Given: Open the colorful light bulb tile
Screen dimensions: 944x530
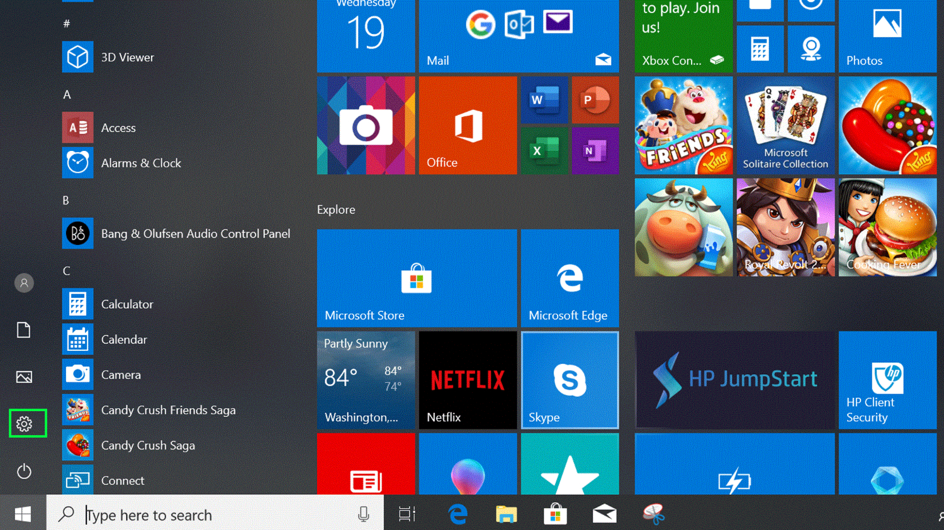Looking at the screenshot, I should (x=468, y=464).
